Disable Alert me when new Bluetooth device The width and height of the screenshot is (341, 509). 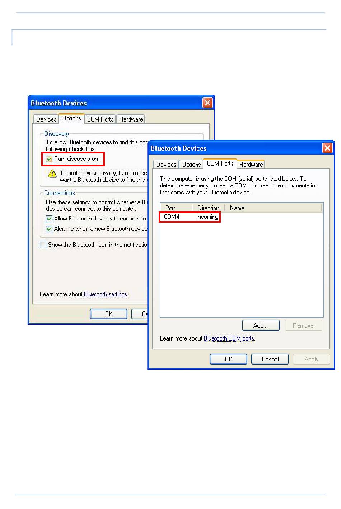click(x=50, y=229)
